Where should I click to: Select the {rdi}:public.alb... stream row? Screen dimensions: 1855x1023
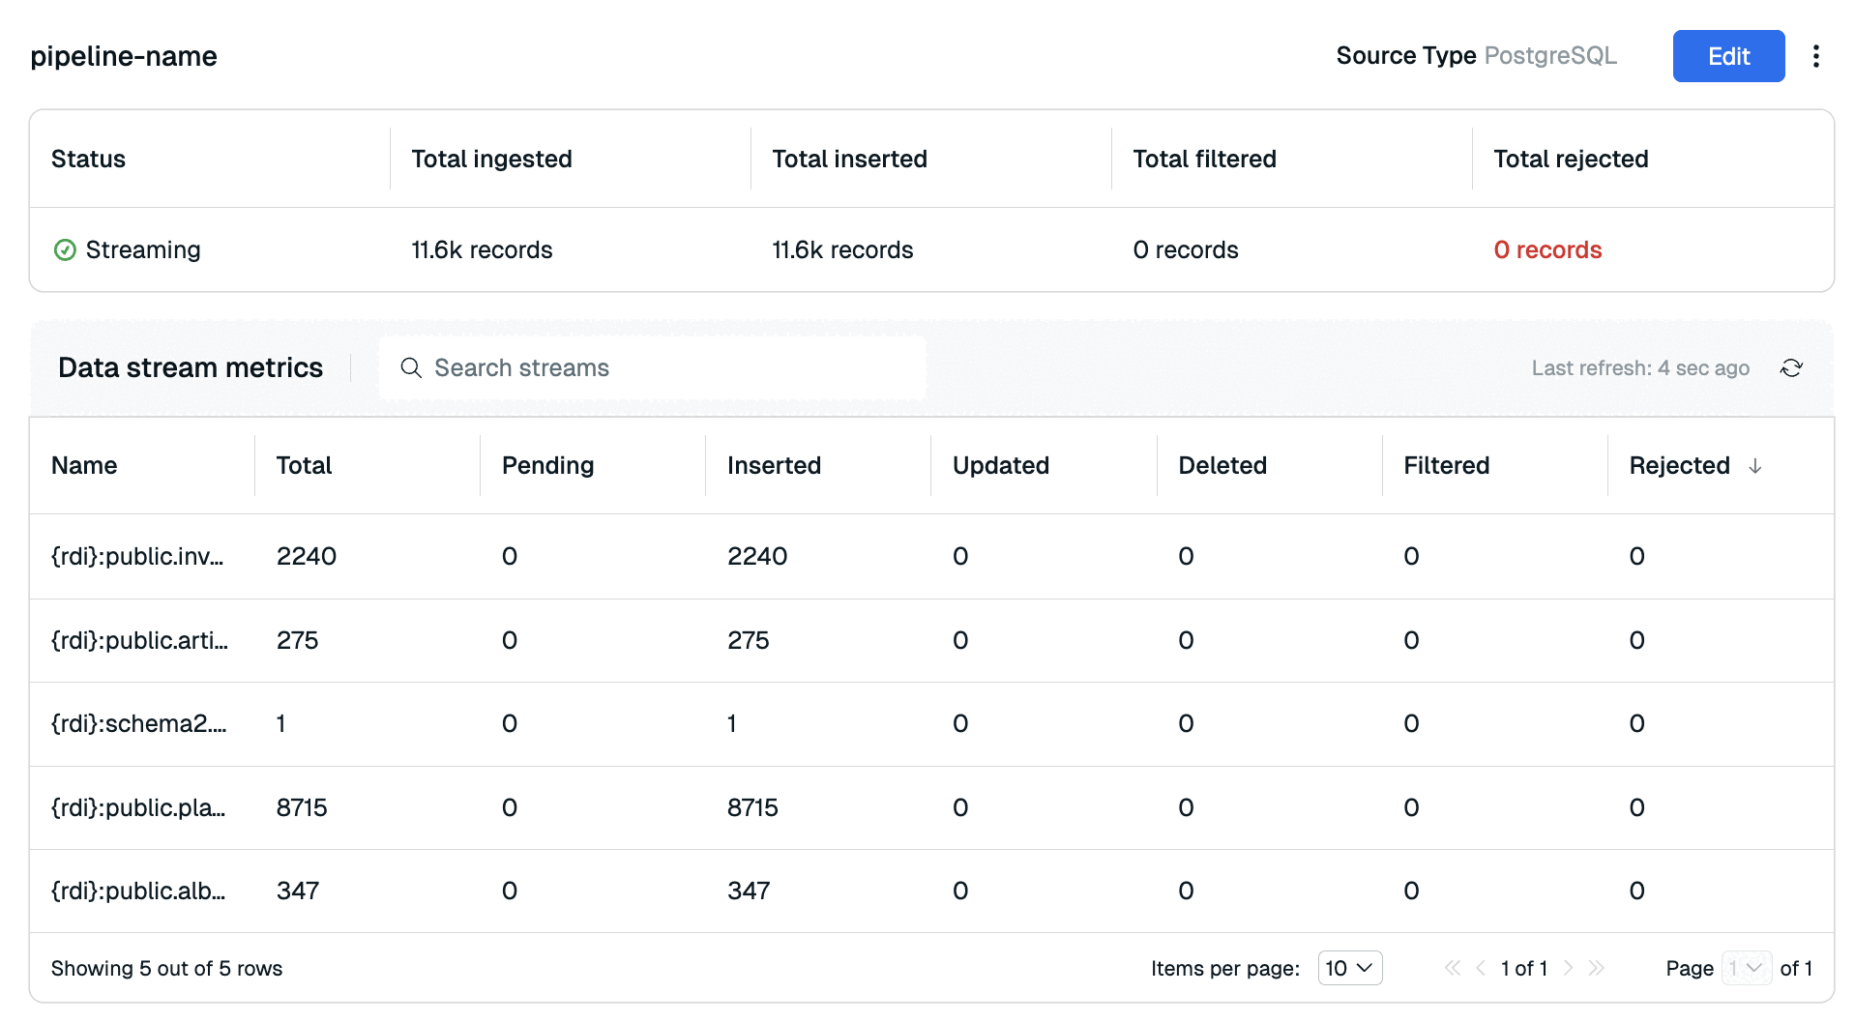(x=138, y=891)
